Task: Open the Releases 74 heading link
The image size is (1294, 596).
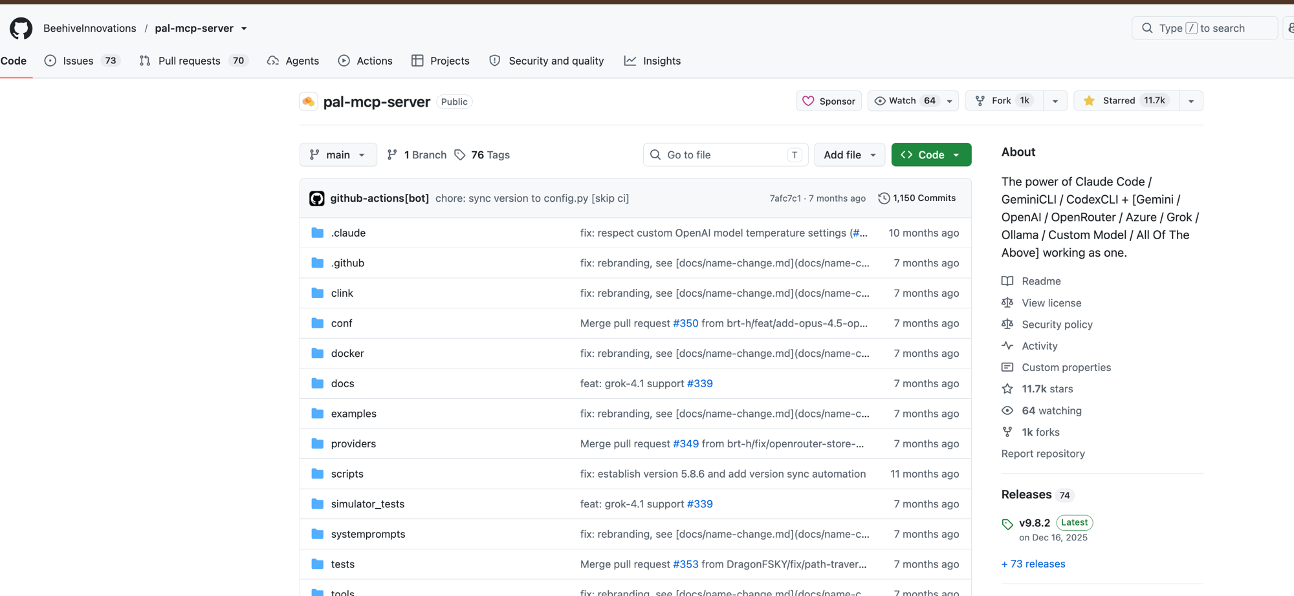Action: click(x=1037, y=495)
